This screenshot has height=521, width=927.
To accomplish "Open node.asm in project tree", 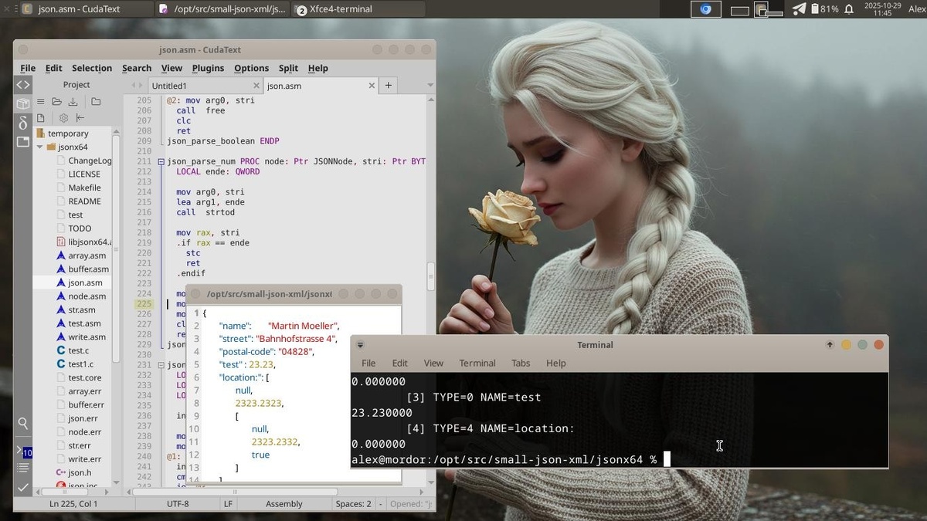I will [87, 296].
